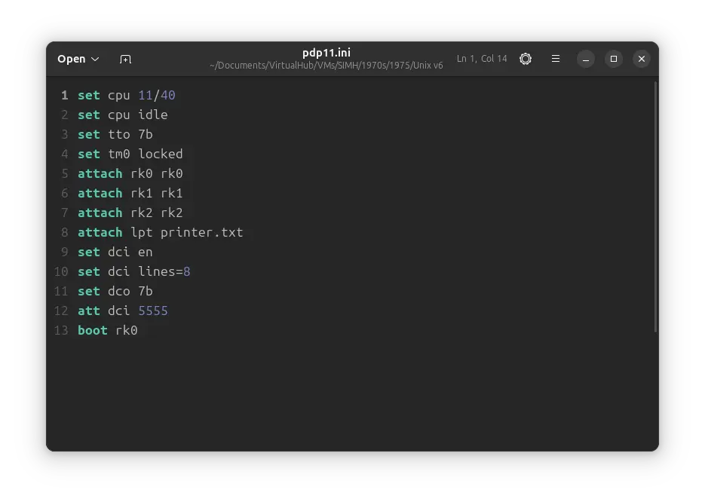
Task: Click the text set cpu 11/40
Action: point(127,95)
